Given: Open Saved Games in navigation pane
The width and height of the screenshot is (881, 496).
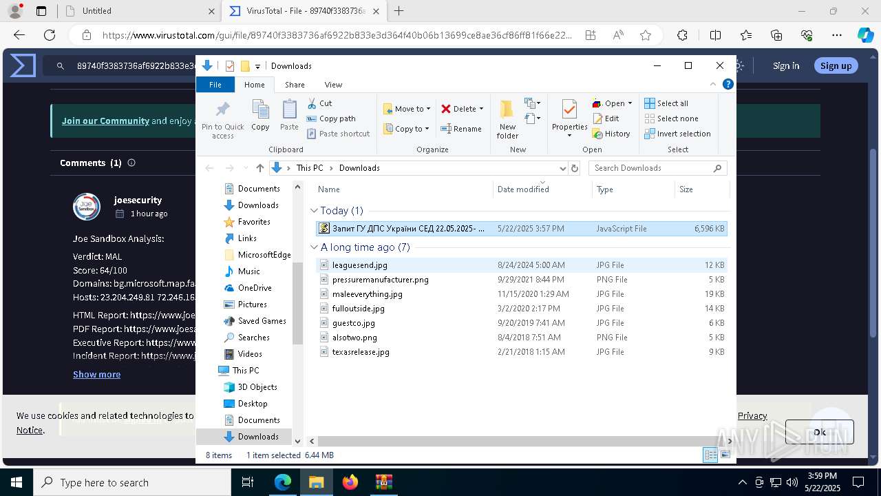Looking at the screenshot, I should tap(262, 321).
